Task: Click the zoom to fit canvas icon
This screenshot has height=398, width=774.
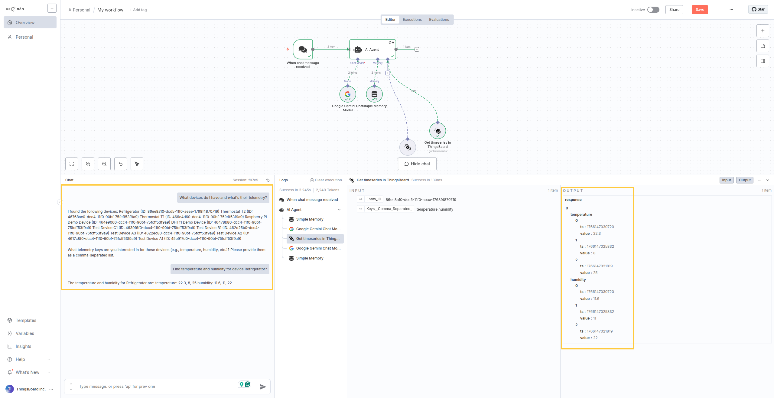Action: [x=72, y=164]
